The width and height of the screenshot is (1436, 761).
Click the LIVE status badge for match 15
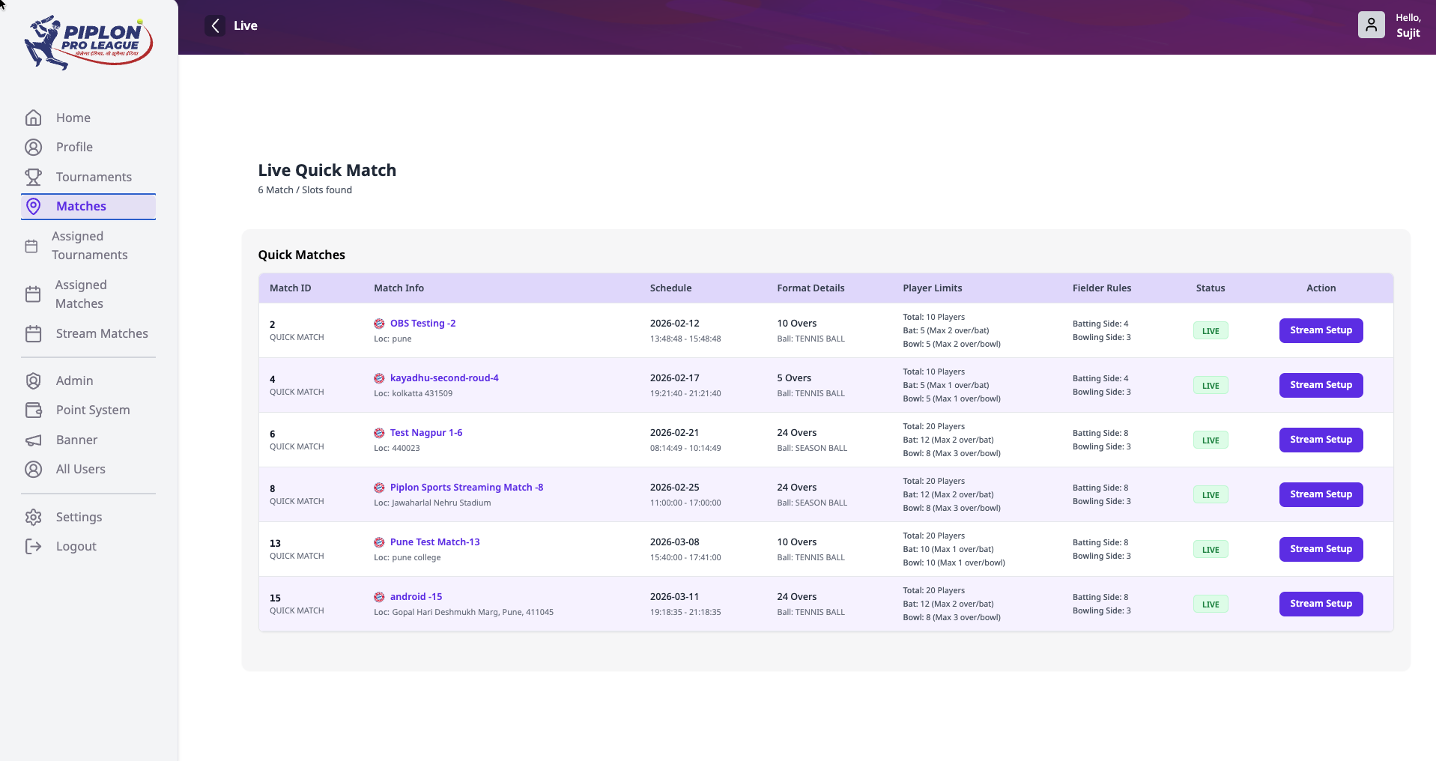point(1211,604)
